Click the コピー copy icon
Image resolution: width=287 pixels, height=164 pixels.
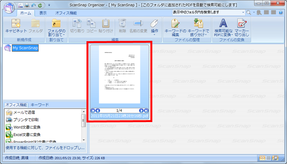tap(91, 26)
